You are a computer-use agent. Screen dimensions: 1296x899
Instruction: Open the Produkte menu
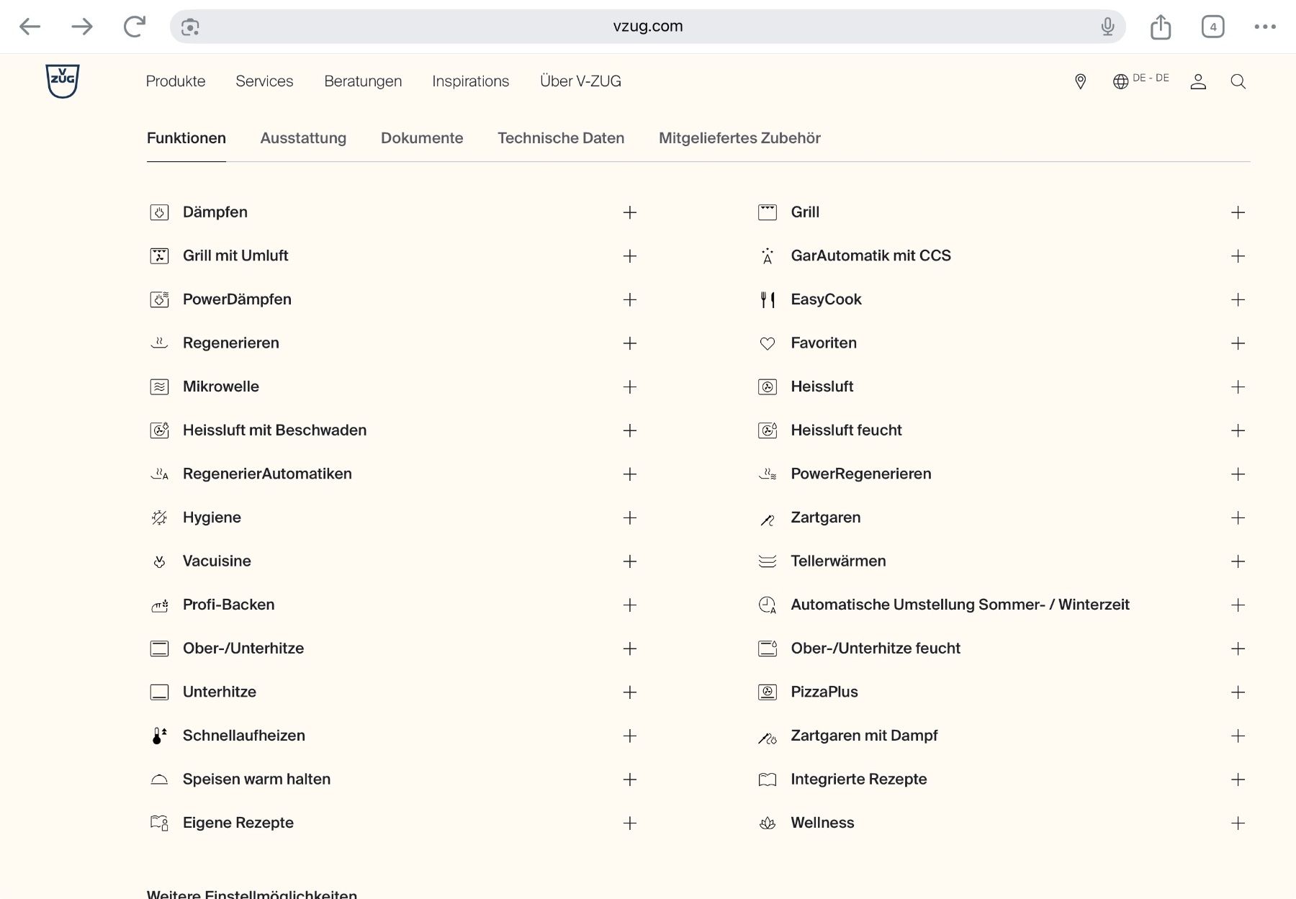coord(176,81)
